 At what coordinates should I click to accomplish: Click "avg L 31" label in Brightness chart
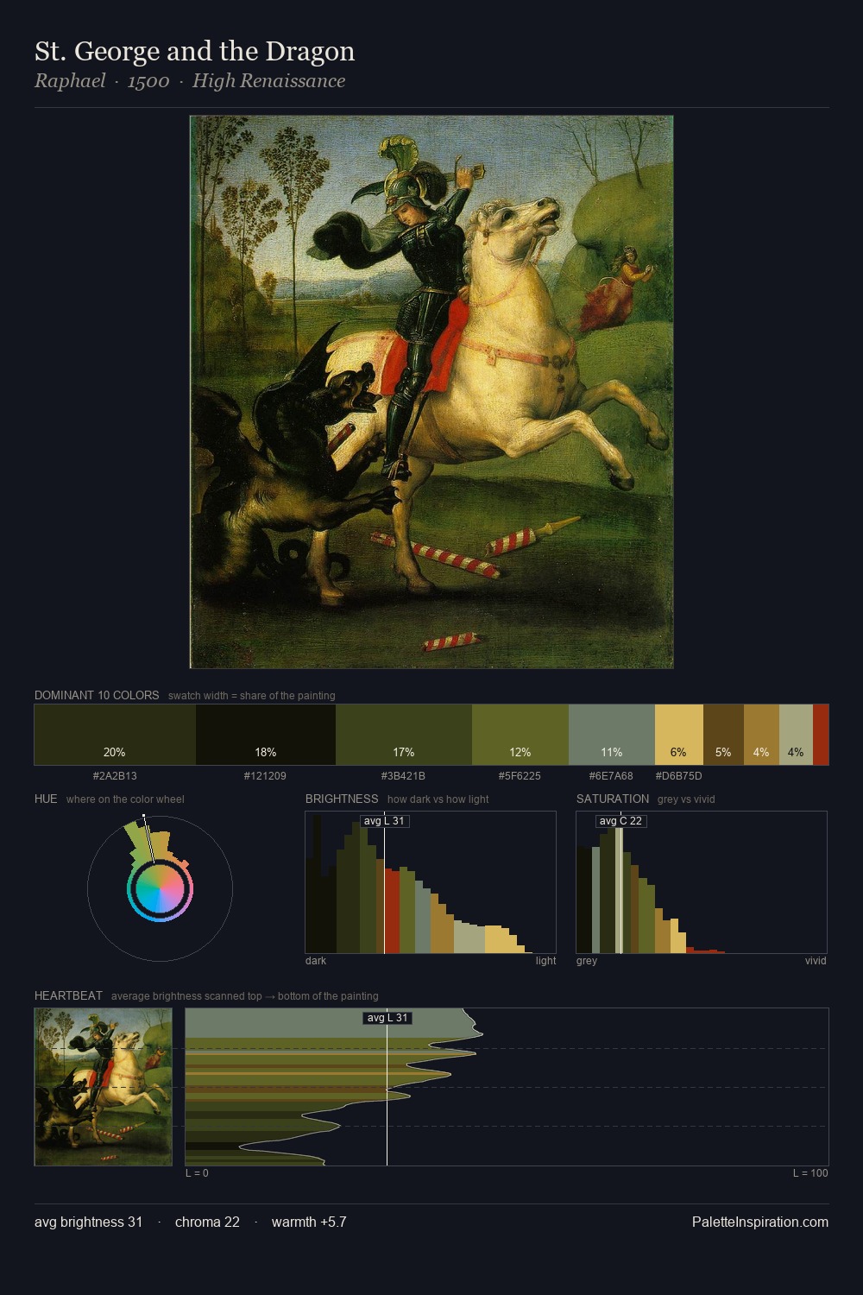pyautogui.click(x=384, y=821)
